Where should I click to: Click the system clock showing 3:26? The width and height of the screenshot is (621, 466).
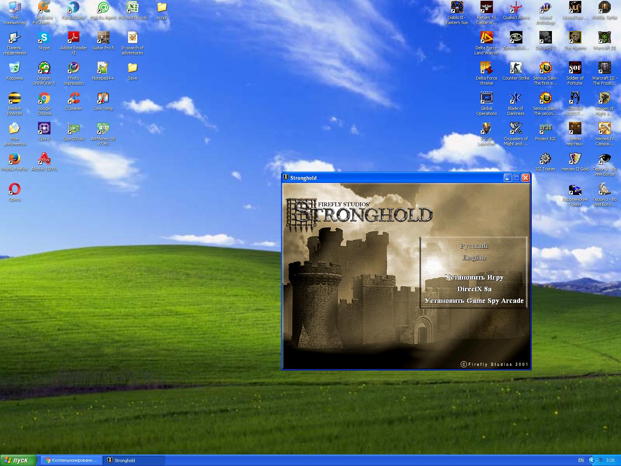click(610, 461)
